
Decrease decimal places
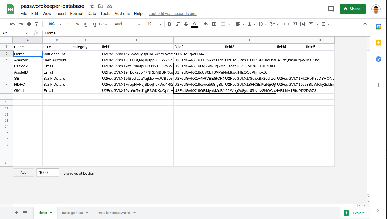click(85, 24)
